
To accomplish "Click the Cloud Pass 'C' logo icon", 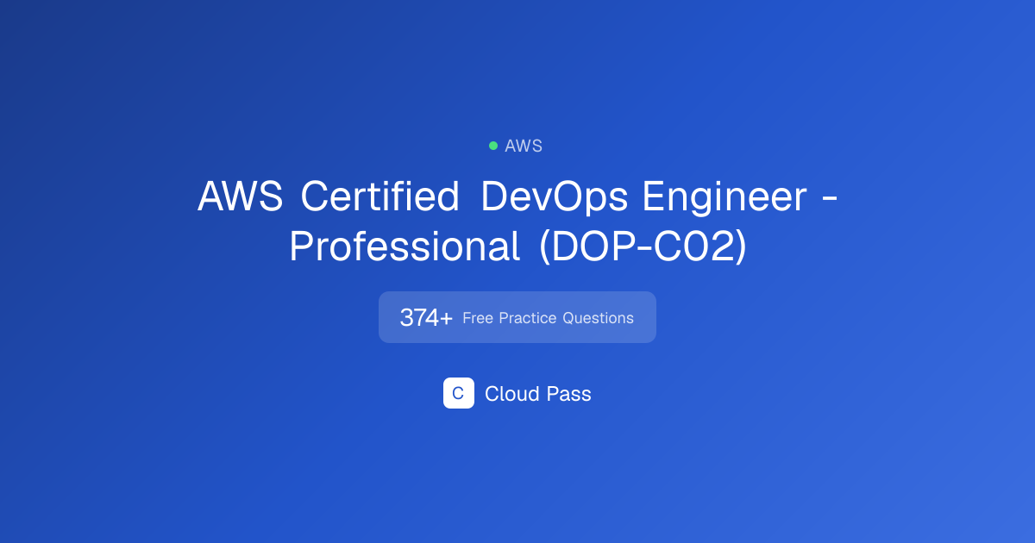I will (459, 393).
